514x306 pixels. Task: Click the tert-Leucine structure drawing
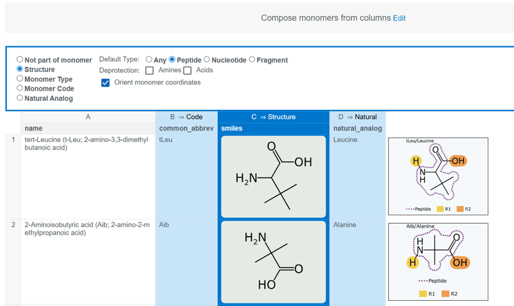click(273, 176)
